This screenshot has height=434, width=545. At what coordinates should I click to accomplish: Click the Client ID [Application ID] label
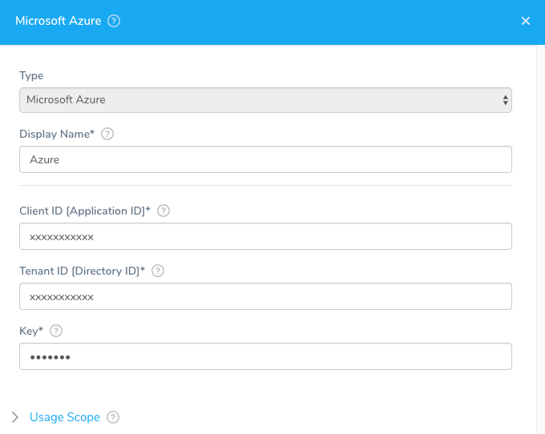[x=85, y=211]
